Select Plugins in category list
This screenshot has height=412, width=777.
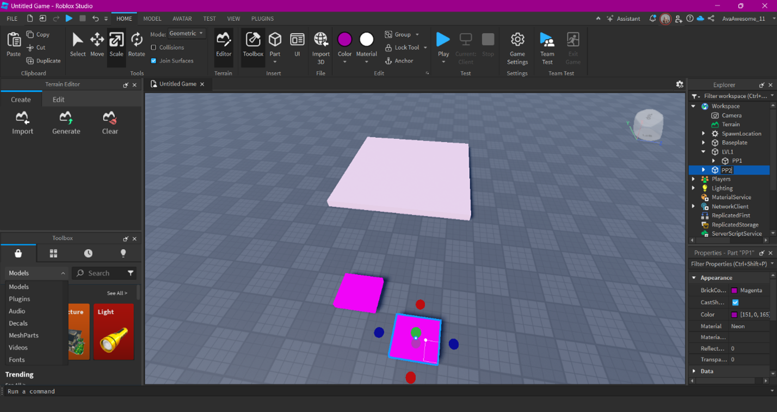coord(20,299)
